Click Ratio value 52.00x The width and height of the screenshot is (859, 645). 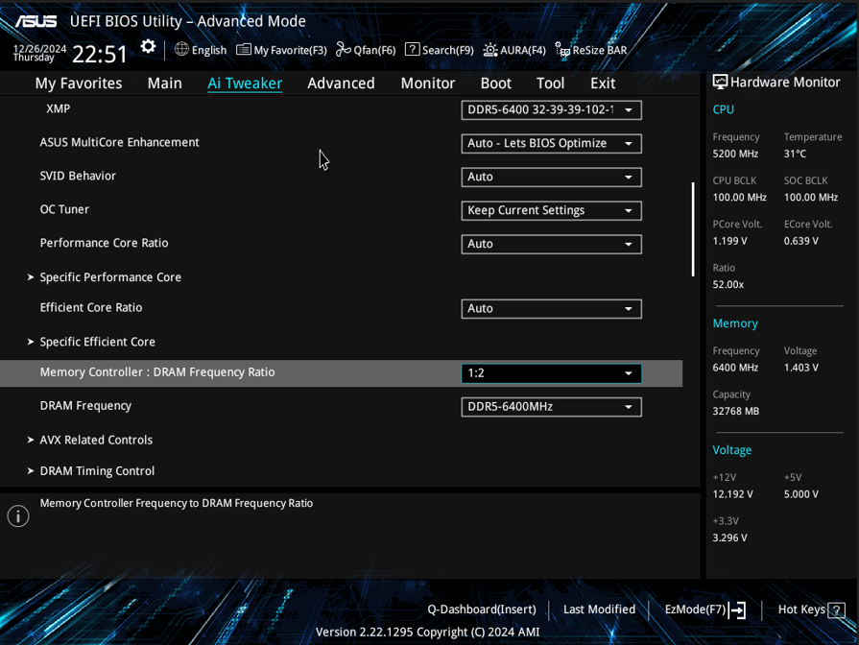coord(728,285)
